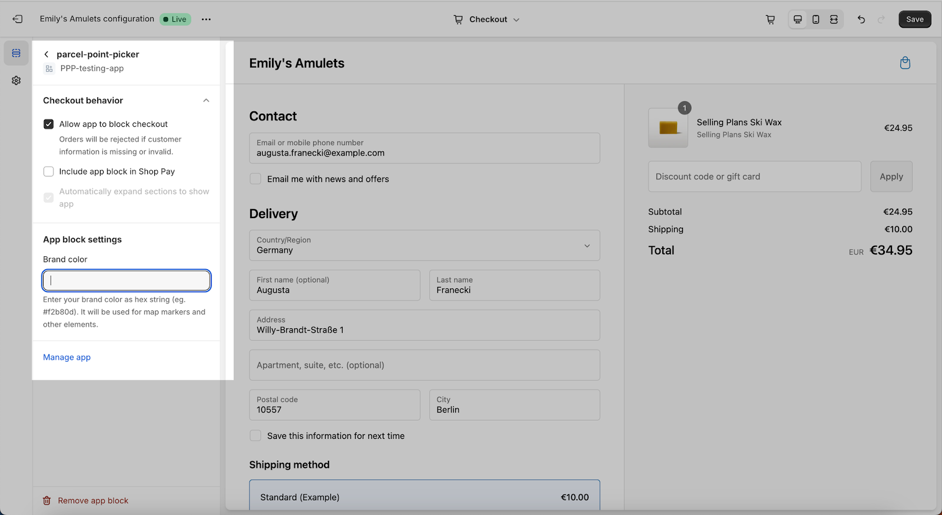Image resolution: width=942 pixels, height=515 pixels.
Task: Focus the Brand color input field
Action: tap(127, 280)
